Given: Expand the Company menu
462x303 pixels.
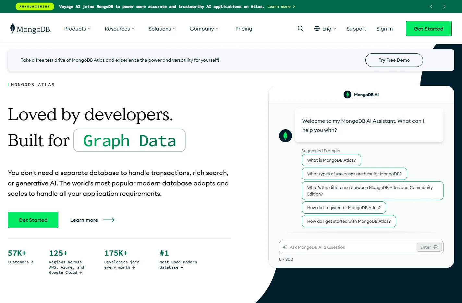Looking at the screenshot, I should click(204, 29).
